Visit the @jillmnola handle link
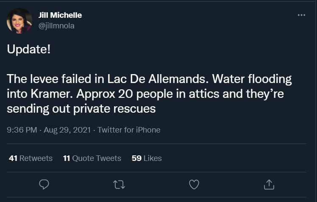 [x=56, y=26]
